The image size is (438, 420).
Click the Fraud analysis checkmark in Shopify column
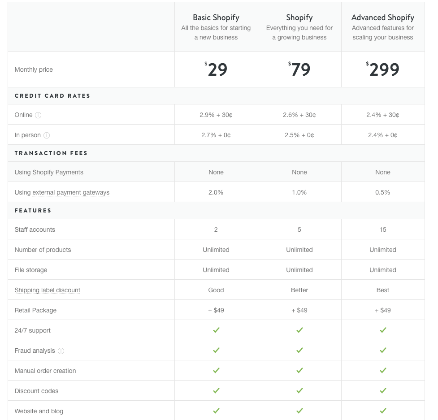click(x=299, y=350)
